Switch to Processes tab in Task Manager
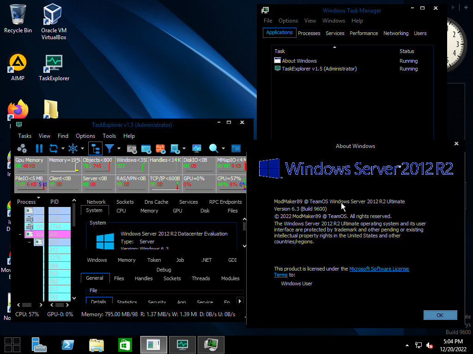The height and width of the screenshot is (354, 473). 309,33
